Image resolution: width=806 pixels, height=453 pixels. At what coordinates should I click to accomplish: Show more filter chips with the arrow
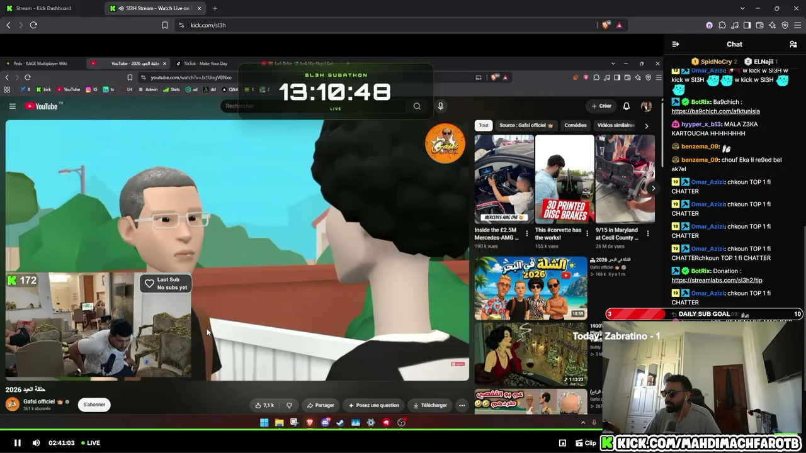[646, 126]
